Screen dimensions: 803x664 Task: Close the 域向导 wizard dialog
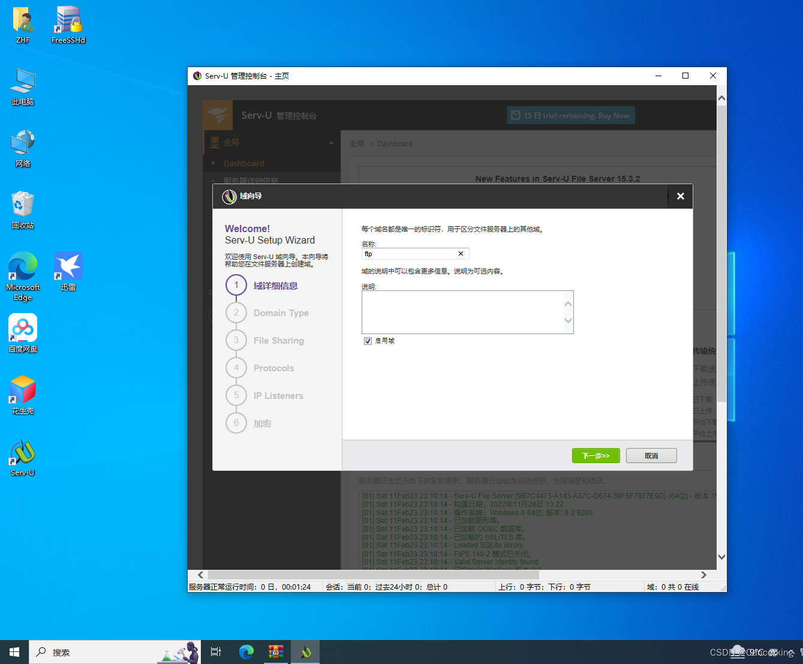tap(681, 196)
